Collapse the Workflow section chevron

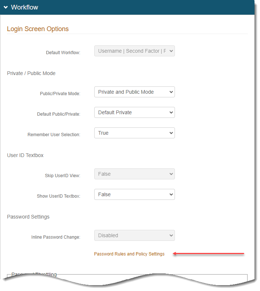6,7
